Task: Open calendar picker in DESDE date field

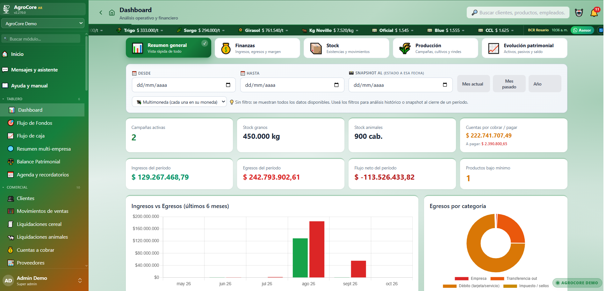Action: click(x=228, y=85)
